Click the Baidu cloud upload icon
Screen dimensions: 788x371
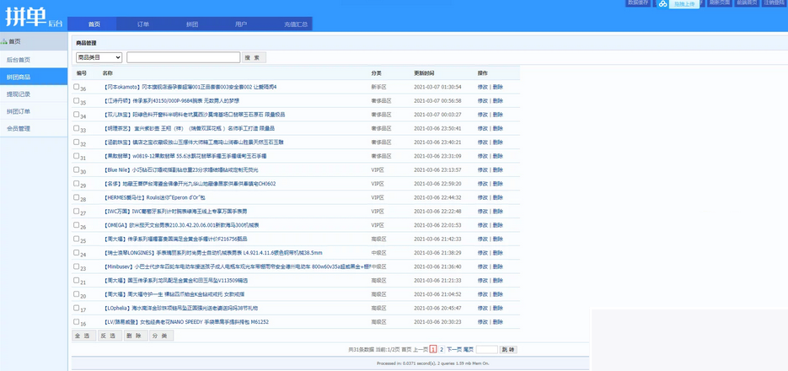662,4
